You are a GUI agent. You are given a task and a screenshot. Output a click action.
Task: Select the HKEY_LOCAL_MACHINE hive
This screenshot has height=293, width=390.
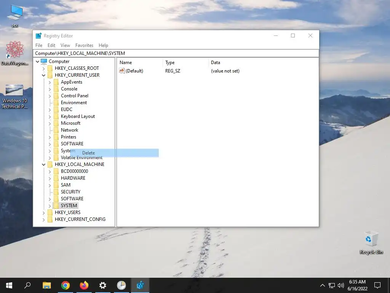[x=80, y=164]
